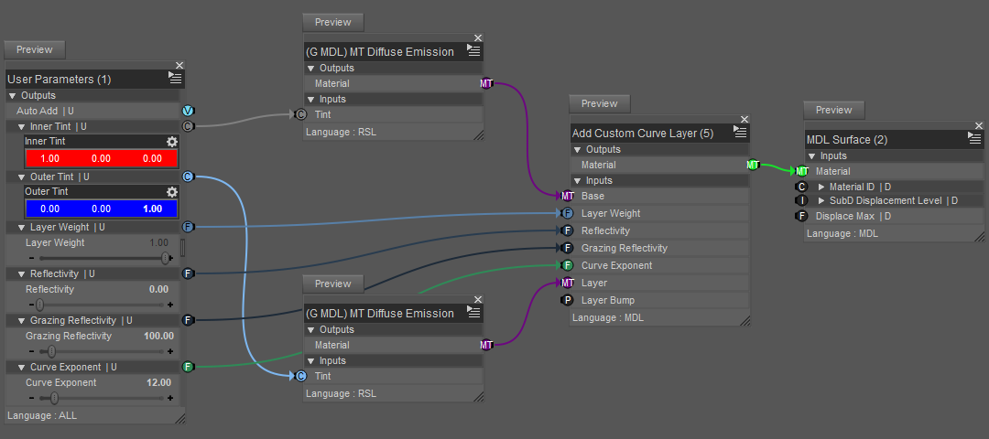Click the Grazing Reflectivity slider handle

[x=51, y=351]
